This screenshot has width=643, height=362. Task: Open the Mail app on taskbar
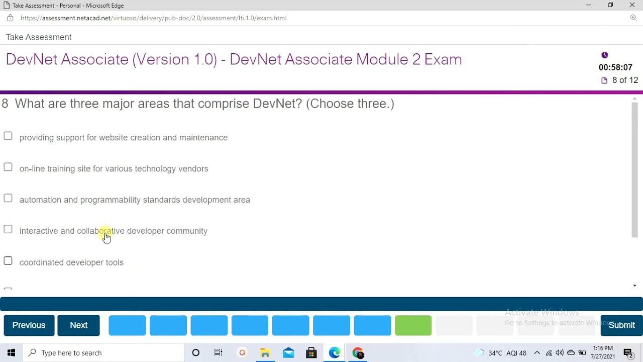[288, 353]
